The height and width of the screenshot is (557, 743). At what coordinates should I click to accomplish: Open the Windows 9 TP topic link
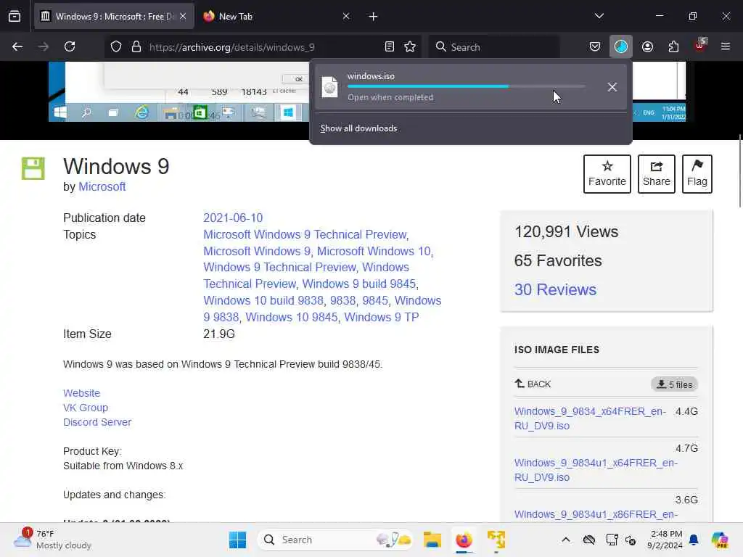381,317
